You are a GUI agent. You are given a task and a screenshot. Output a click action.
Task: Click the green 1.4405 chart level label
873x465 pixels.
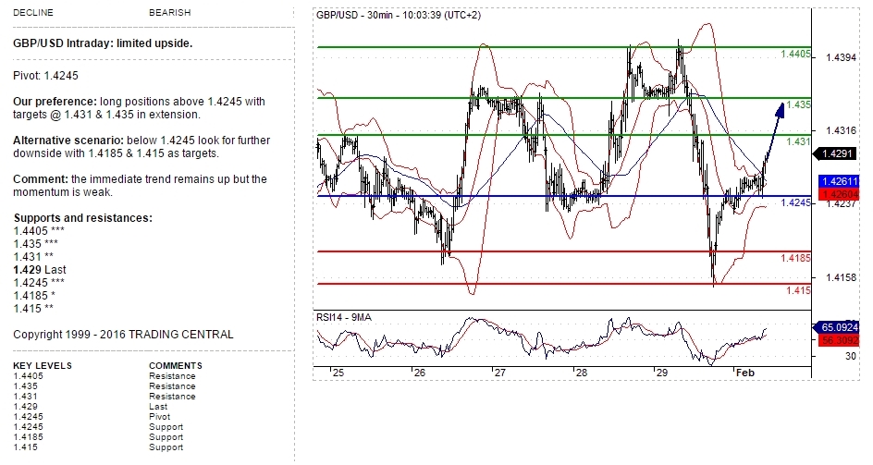(795, 55)
